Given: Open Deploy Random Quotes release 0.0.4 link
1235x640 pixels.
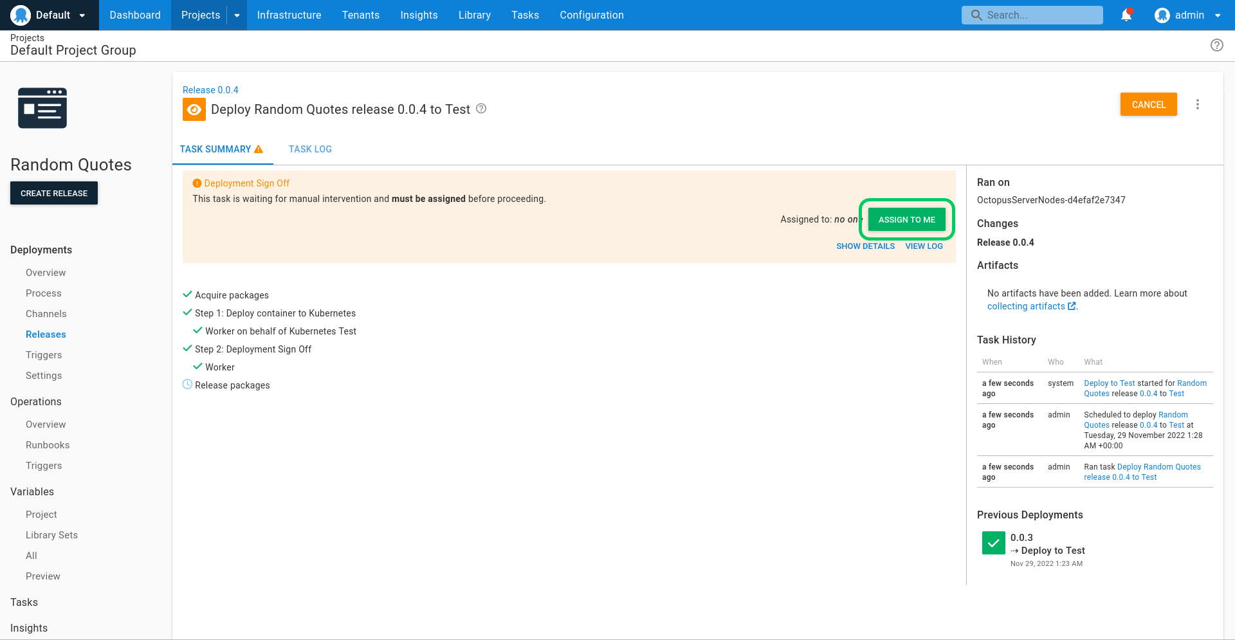Looking at the screenshot, I should point(1142,472).
